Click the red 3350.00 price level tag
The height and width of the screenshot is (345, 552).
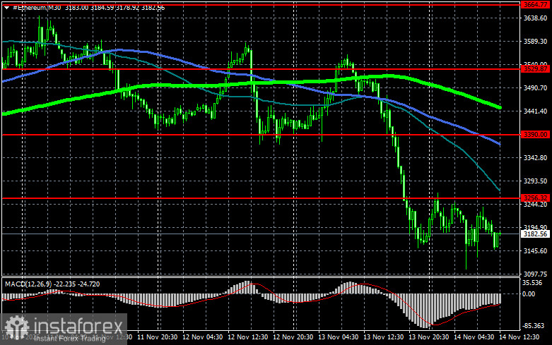535,134
